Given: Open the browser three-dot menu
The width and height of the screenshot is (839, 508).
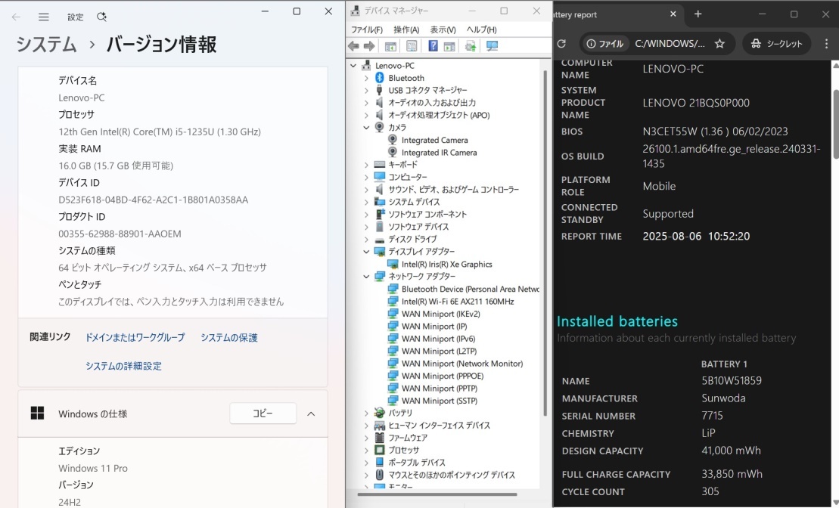Looking at the screenshot, I should pos(826,44).
